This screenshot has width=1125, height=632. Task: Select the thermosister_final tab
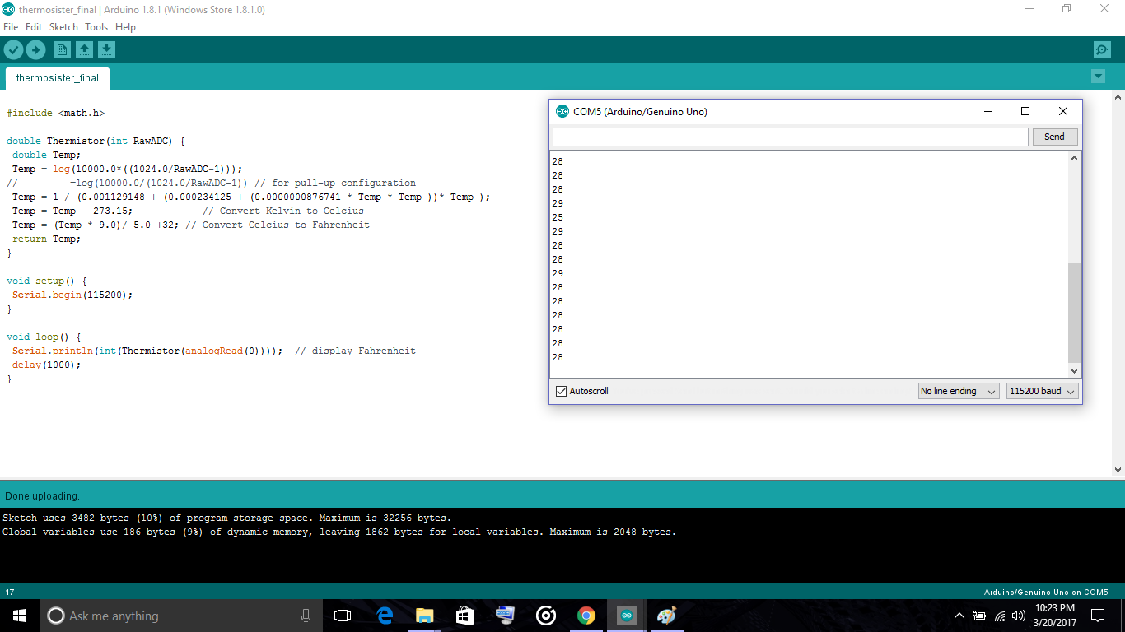(58, 78)
